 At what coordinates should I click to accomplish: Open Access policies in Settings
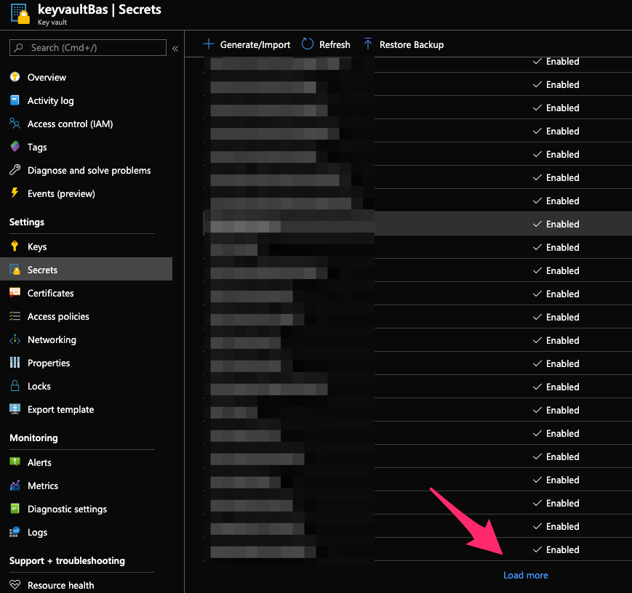pyautogui.click(x=58, y=316)
